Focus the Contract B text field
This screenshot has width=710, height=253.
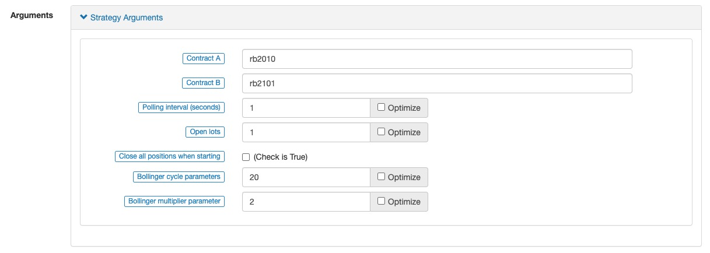(x=436, y=83)
